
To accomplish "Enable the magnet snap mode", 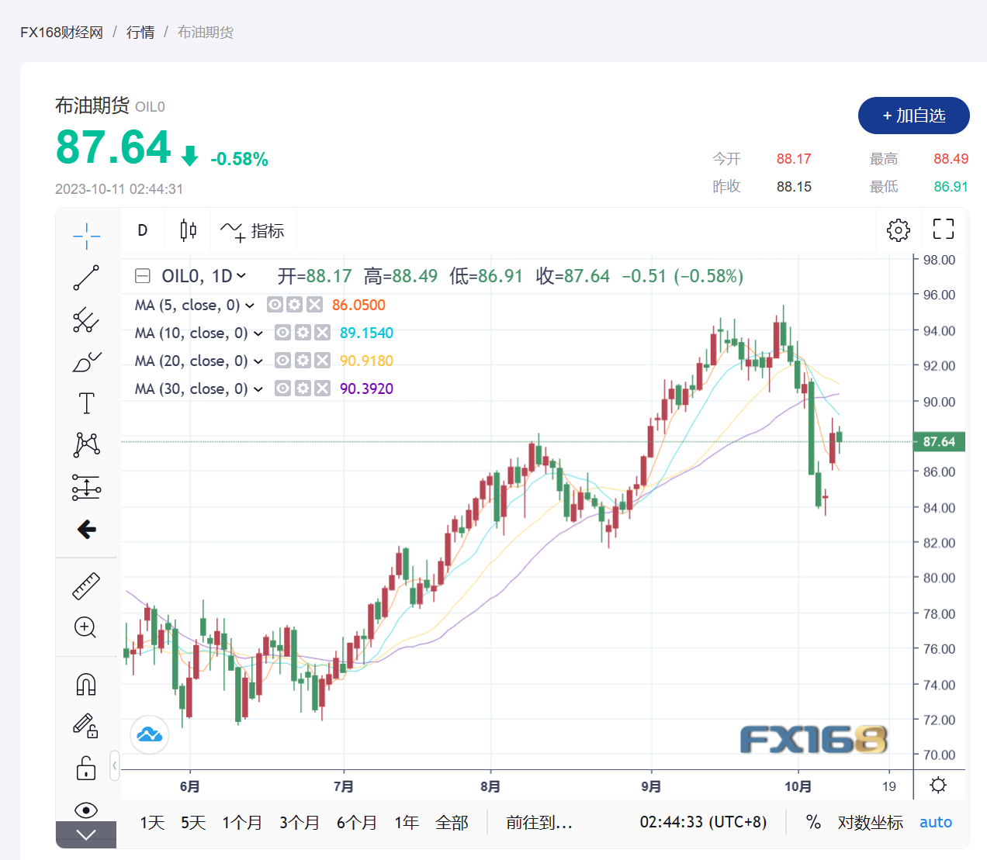I will click(x=86, y=684).
